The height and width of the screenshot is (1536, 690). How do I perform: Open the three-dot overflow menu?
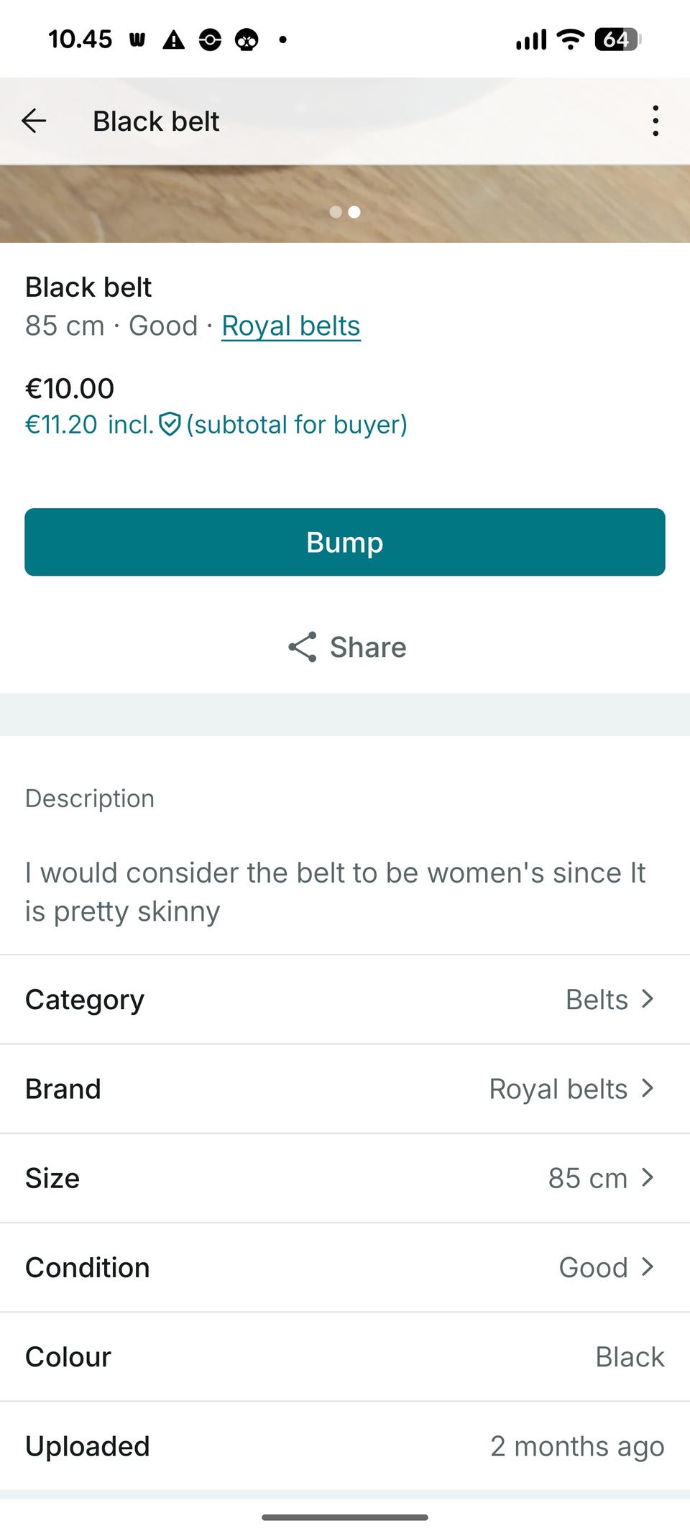[655, 121]
